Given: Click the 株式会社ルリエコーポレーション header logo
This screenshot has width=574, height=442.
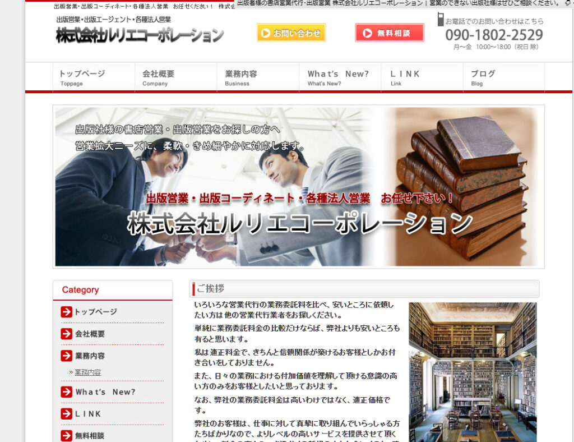Looking at the screenshot, I should coord(140,35).
